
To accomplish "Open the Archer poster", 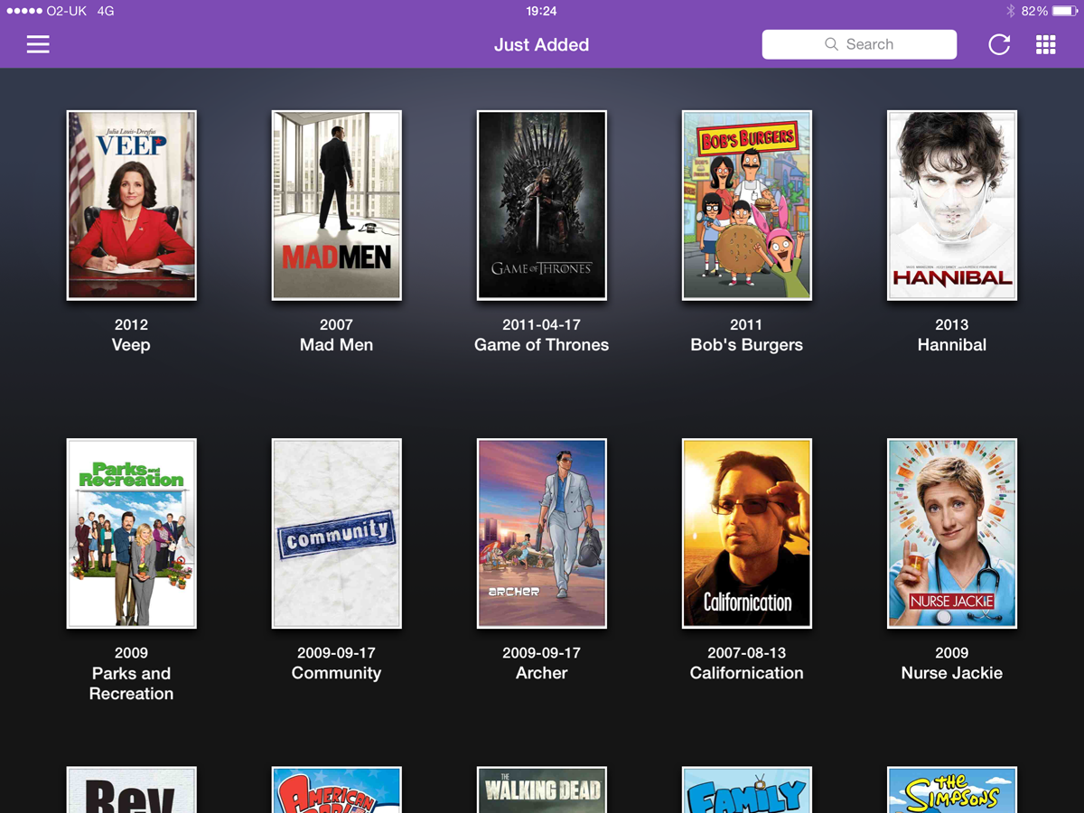I will point(542,533).
